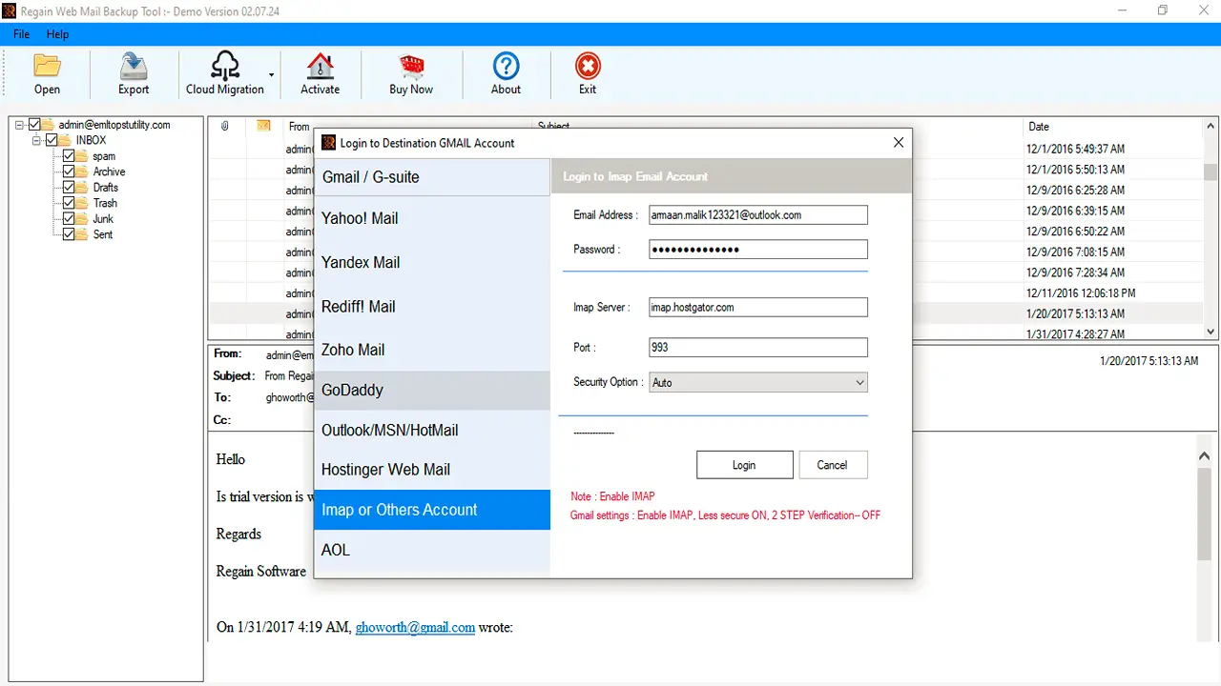
Task: Click the Email Address input field
Action: pos(758,215)
